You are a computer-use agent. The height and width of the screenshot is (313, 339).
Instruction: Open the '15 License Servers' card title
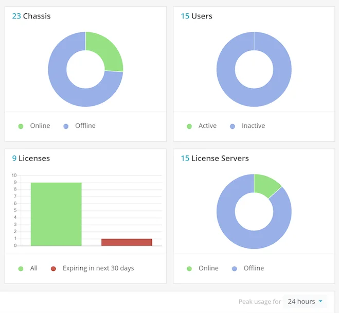[x=215, y=158]
